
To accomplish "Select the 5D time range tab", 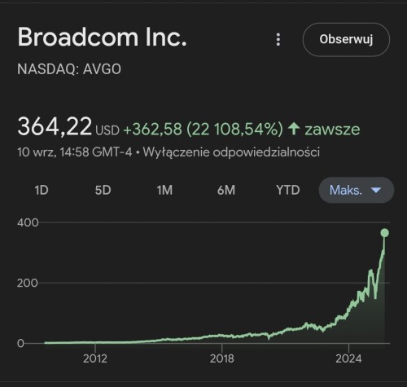I will tap(103, 190).
